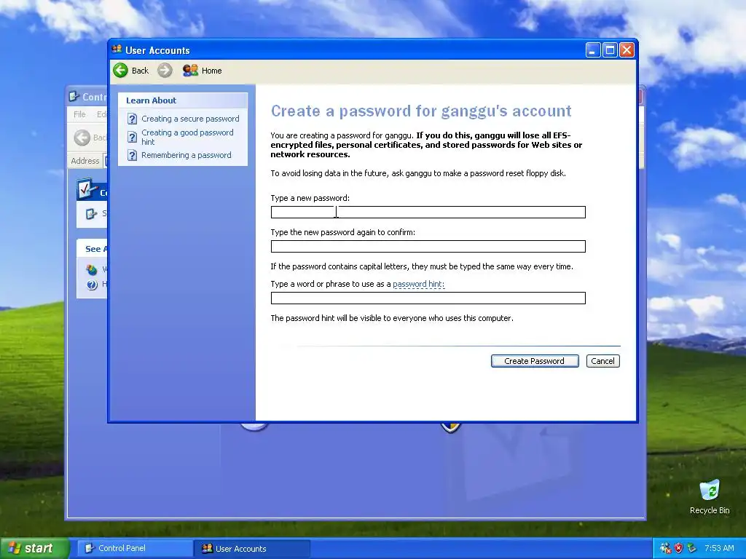Click the Control Panel category checkmark icon
The height and width of the screenshot is (559, 746).
[87, 189]
